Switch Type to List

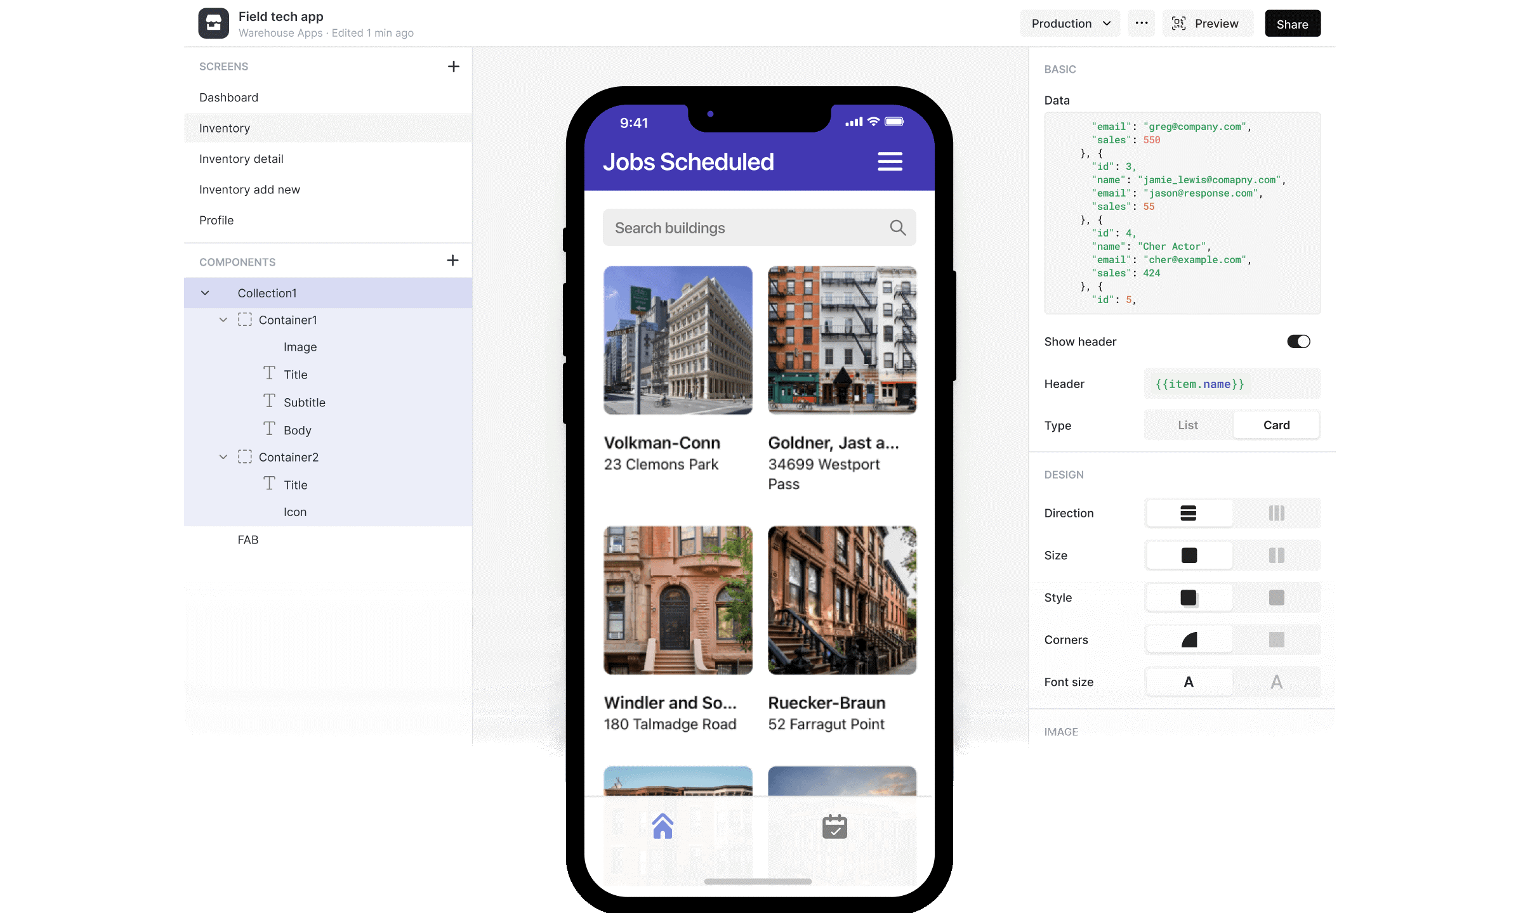point(1188,425)
